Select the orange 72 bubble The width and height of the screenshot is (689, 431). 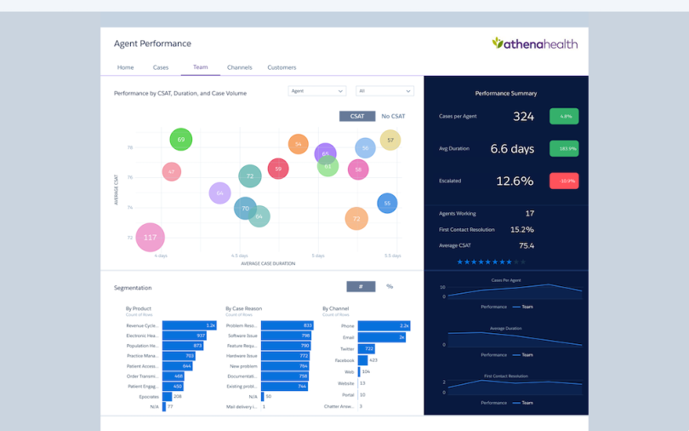tap(356, 219)
